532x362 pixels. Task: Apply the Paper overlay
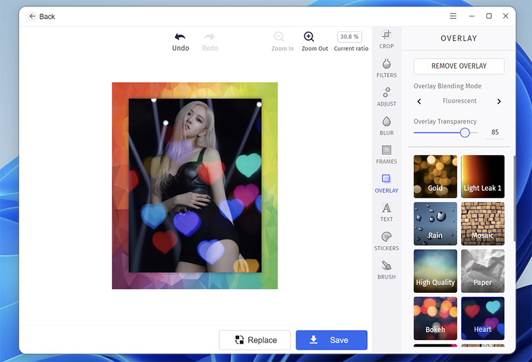pos(482,271)
